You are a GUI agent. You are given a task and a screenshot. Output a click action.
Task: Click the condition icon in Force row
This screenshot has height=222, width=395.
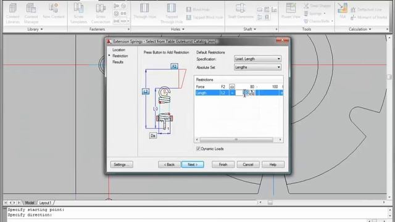[x=232, y=86]
